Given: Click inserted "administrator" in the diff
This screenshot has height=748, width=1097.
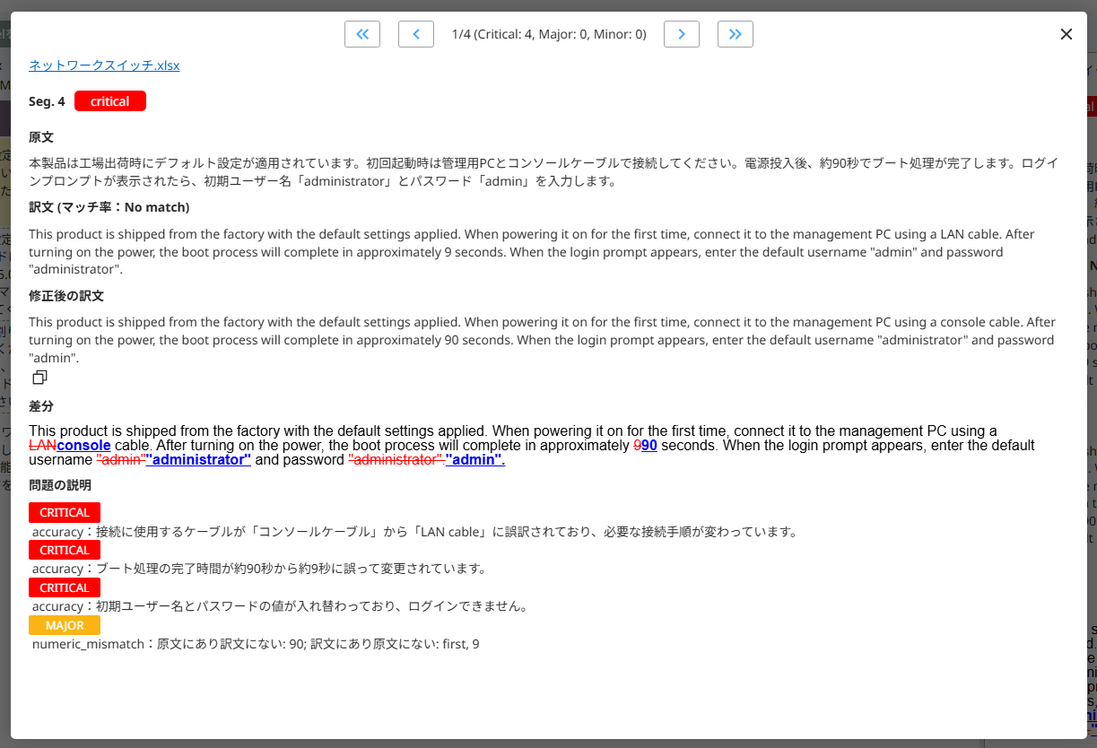Looking at the screenshot, I should tap(198, 459).
